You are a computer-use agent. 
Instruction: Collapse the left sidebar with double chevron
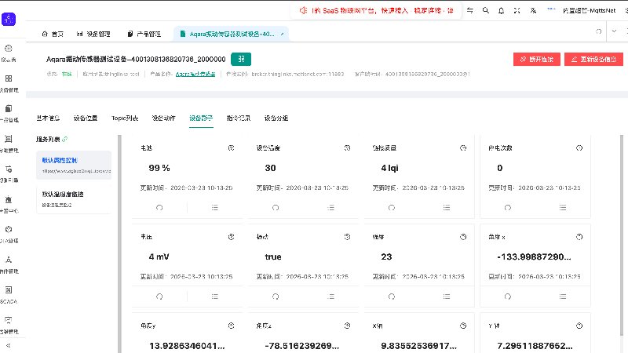coord(9,345)
